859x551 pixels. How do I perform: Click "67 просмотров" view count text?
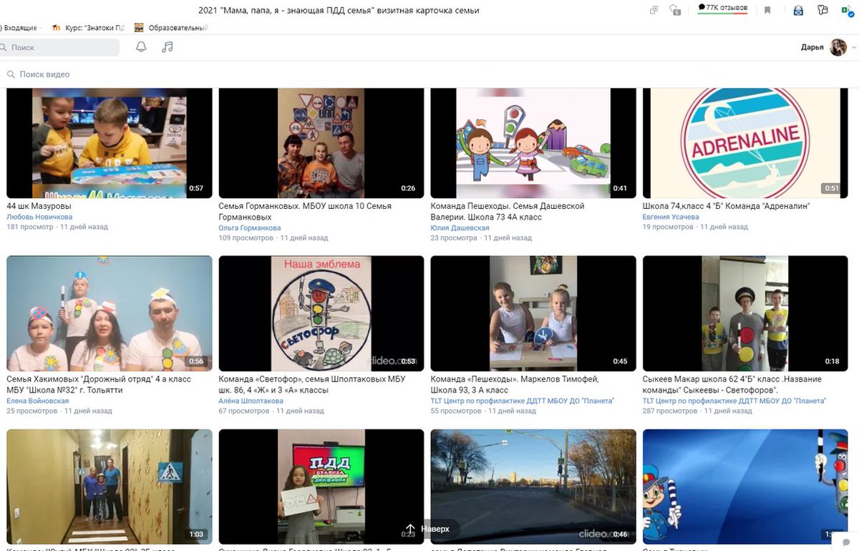tap(243, 411)
